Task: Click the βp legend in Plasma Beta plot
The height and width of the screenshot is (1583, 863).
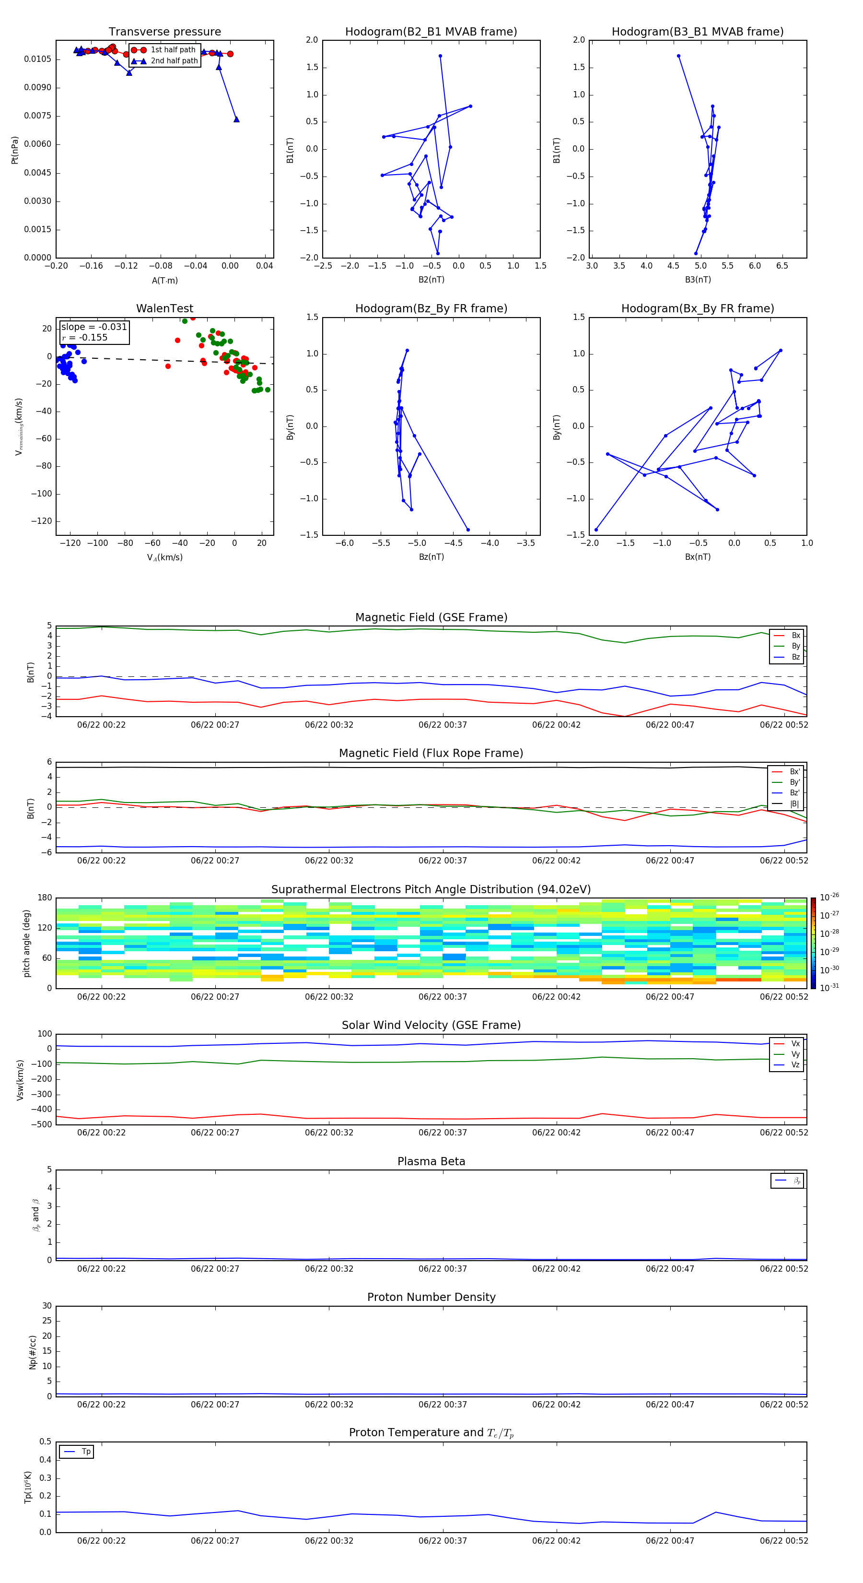Action: (x=787, y=1181)
